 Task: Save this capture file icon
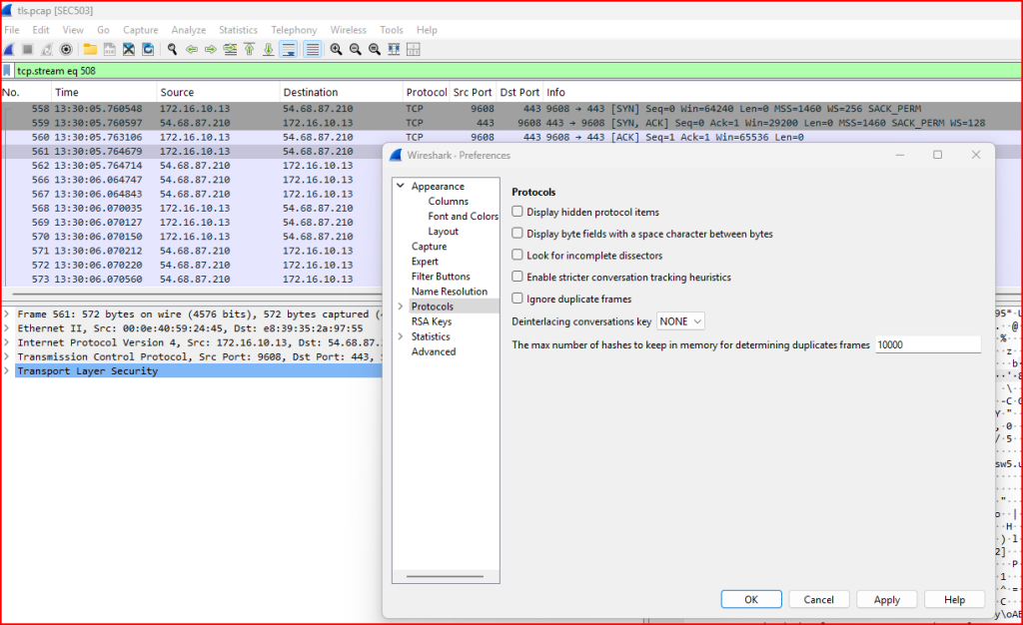coord(110,50)
